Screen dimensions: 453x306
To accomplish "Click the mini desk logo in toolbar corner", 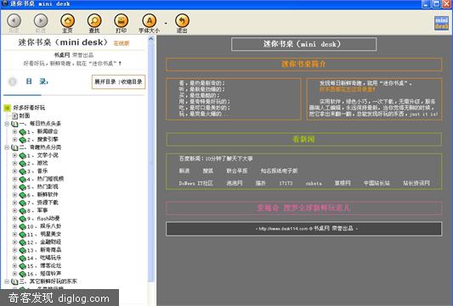I will (x=441, y=23).
